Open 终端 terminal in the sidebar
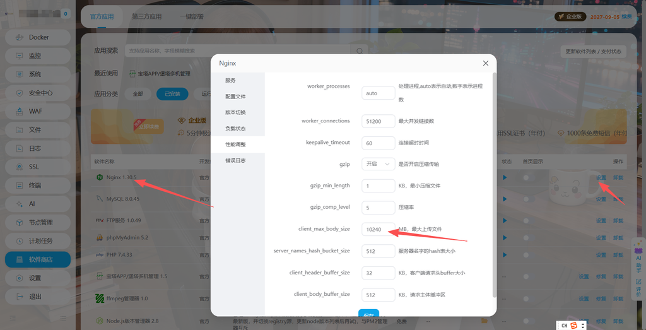 click(37, 186)
